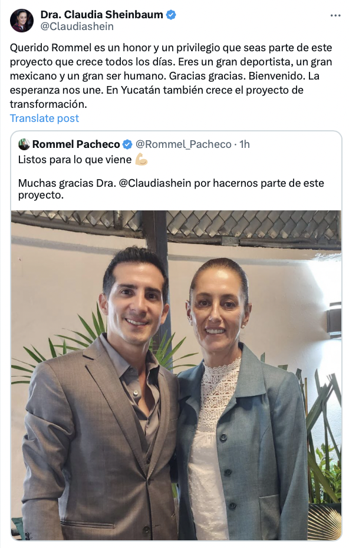Click the word 'transformación.' ending the post
Screen dimensions: 349x548
(48, 104)
